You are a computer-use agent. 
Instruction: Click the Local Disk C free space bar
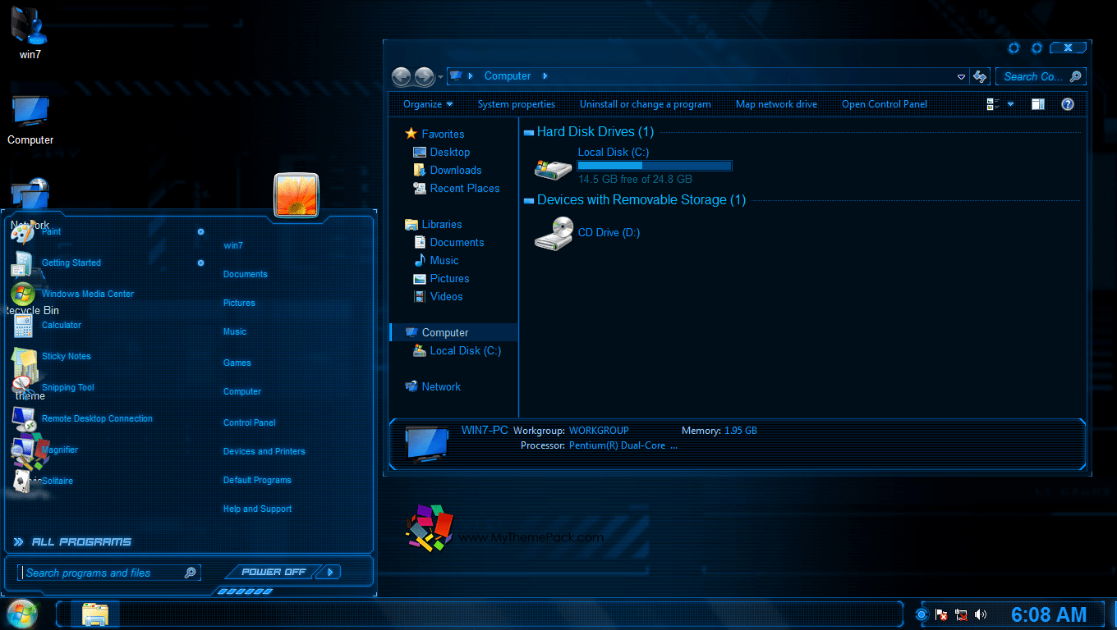pyautogui.click(x=655, y=166)
